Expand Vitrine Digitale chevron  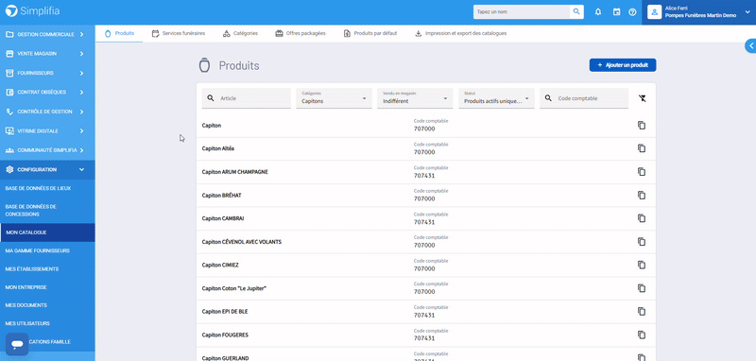click(x=81, y=130)
